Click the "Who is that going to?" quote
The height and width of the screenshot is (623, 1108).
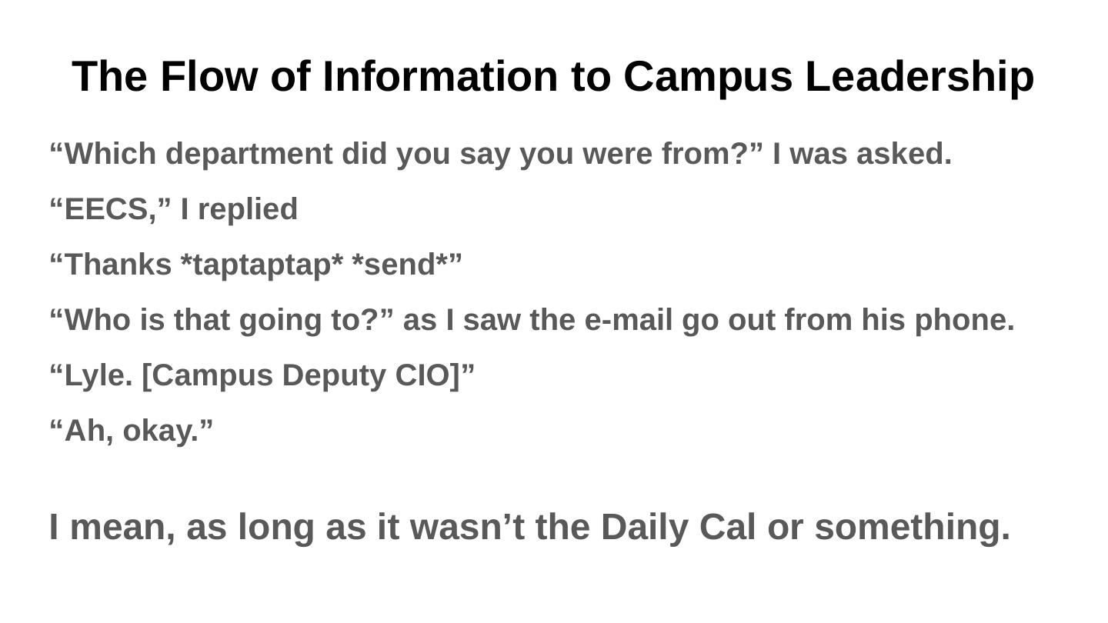(x=531, y=320)
